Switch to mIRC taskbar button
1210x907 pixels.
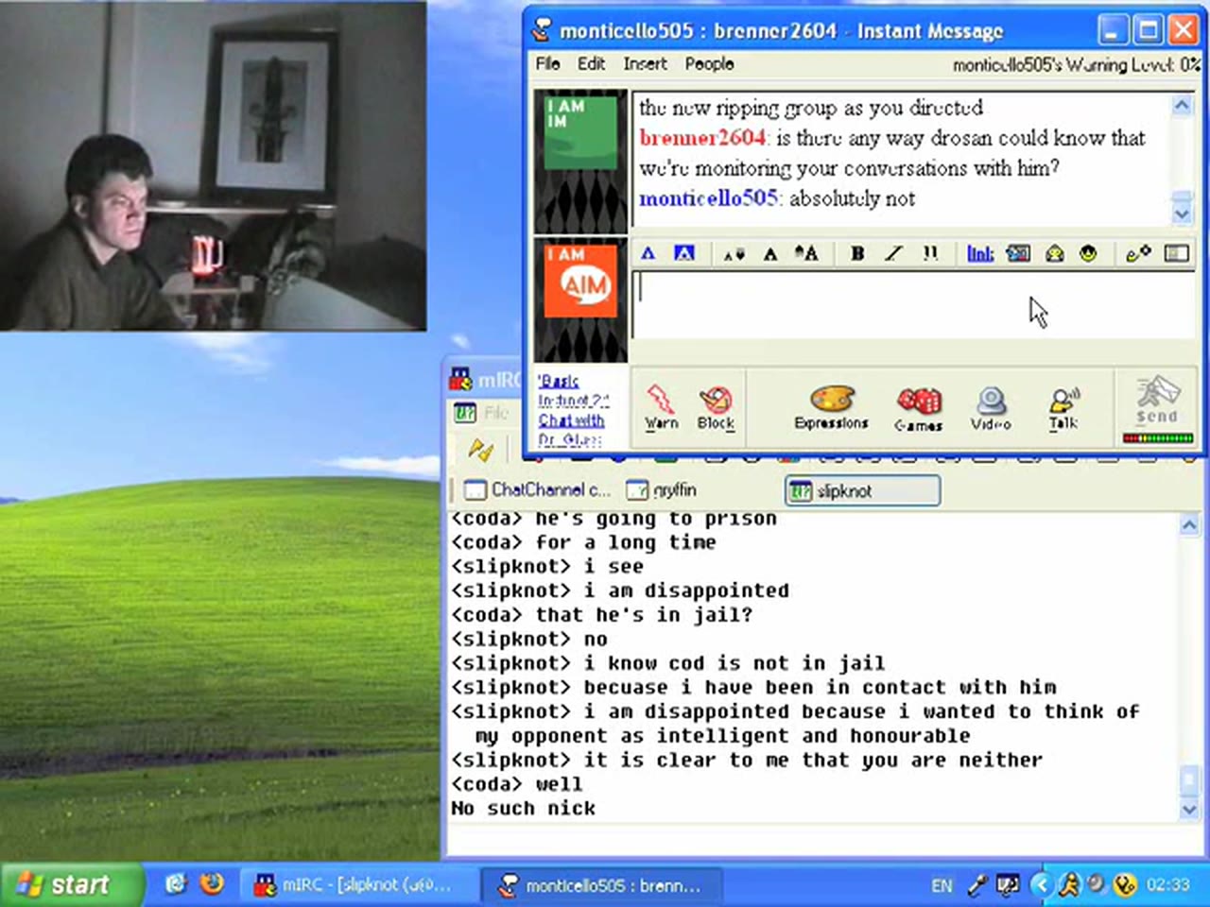click(x=356, y=885)
